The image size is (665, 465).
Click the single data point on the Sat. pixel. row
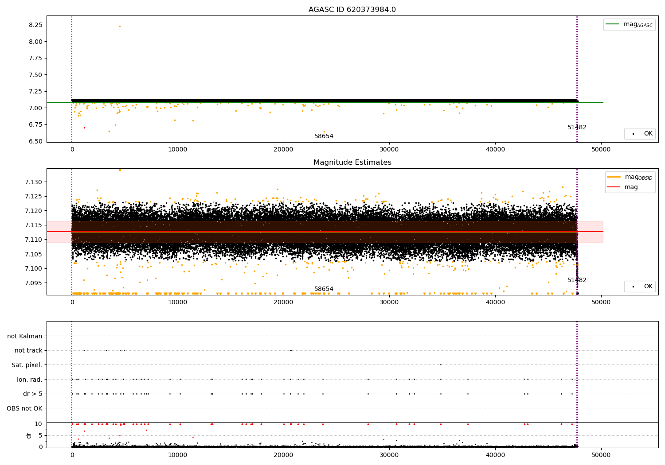(441, 365)
